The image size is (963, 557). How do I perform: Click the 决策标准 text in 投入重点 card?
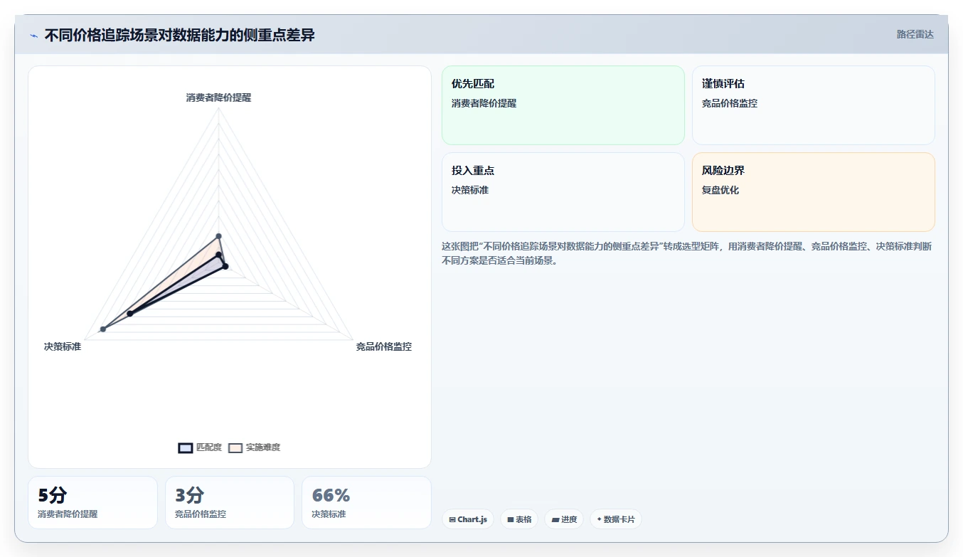(x=470, y=190)
